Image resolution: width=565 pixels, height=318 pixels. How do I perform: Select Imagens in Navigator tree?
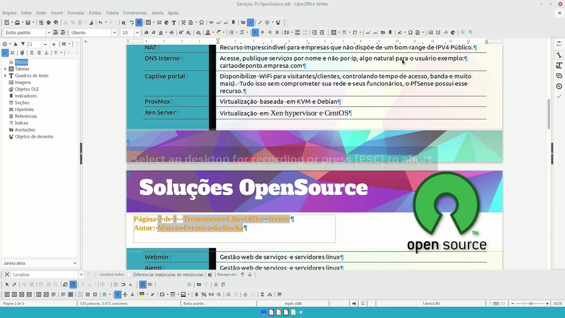[x=23, y=83]
